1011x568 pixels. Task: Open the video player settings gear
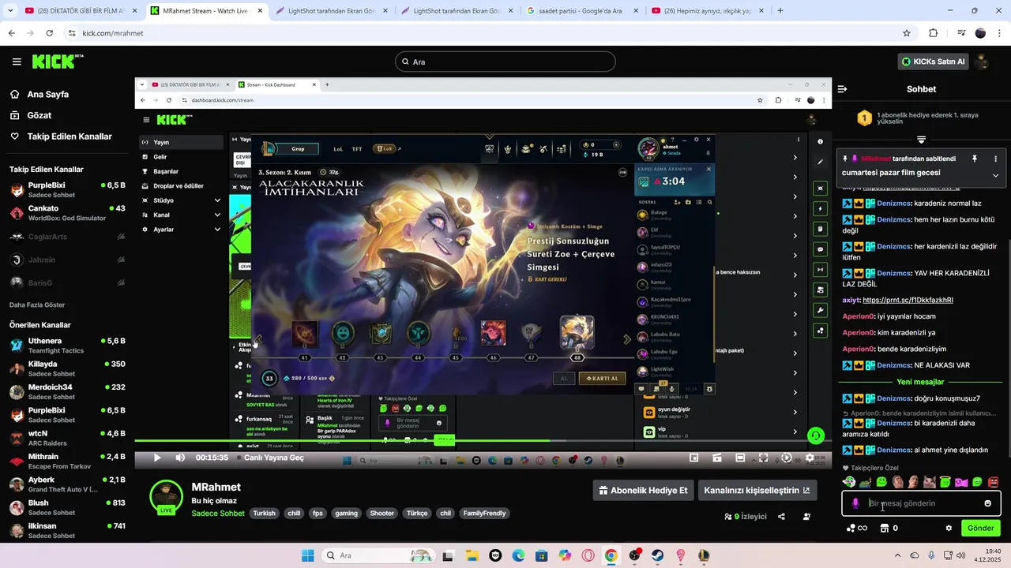click(x=810, y=458)
